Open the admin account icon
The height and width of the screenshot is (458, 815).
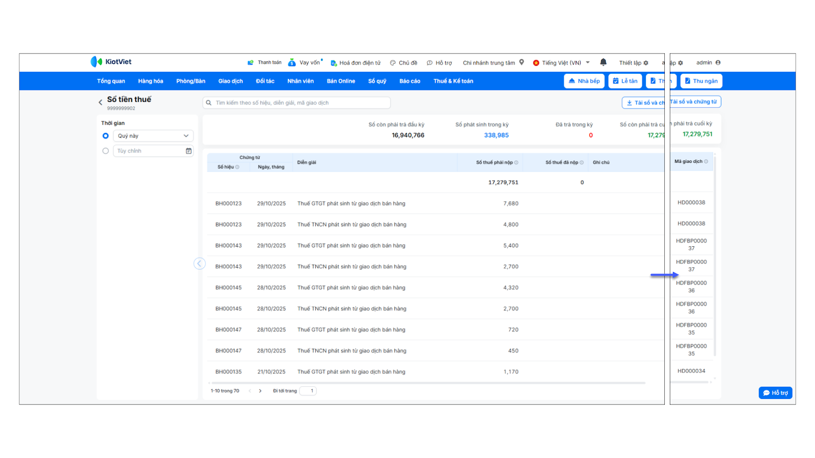(x=718, y=63)
